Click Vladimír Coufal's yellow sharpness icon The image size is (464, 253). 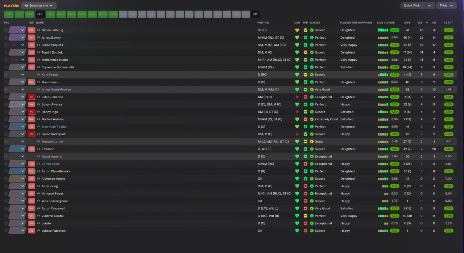[305, 216]
